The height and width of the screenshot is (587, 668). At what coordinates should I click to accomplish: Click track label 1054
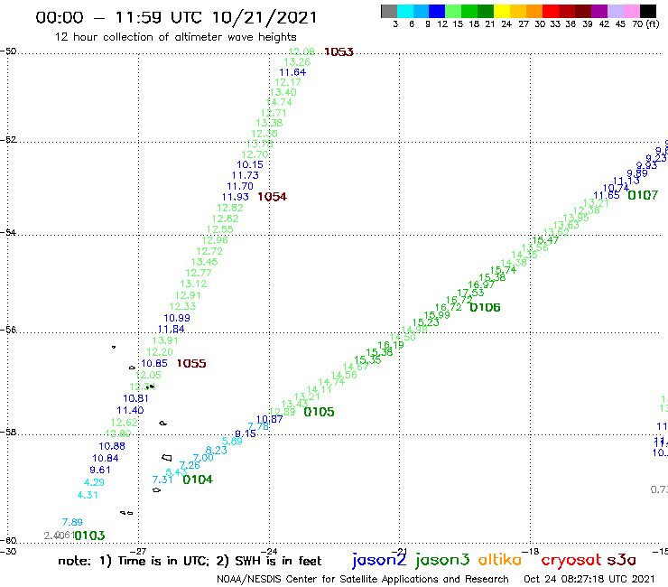click(x=273, y=197)
